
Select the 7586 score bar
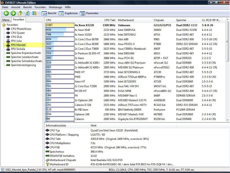click(60, 34)
